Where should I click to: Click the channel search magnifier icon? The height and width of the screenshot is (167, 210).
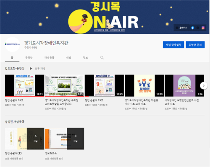[x=102, y=57]
